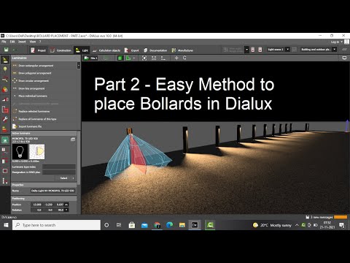Click the fullscreen monitor icon

[x=344, y=58]
